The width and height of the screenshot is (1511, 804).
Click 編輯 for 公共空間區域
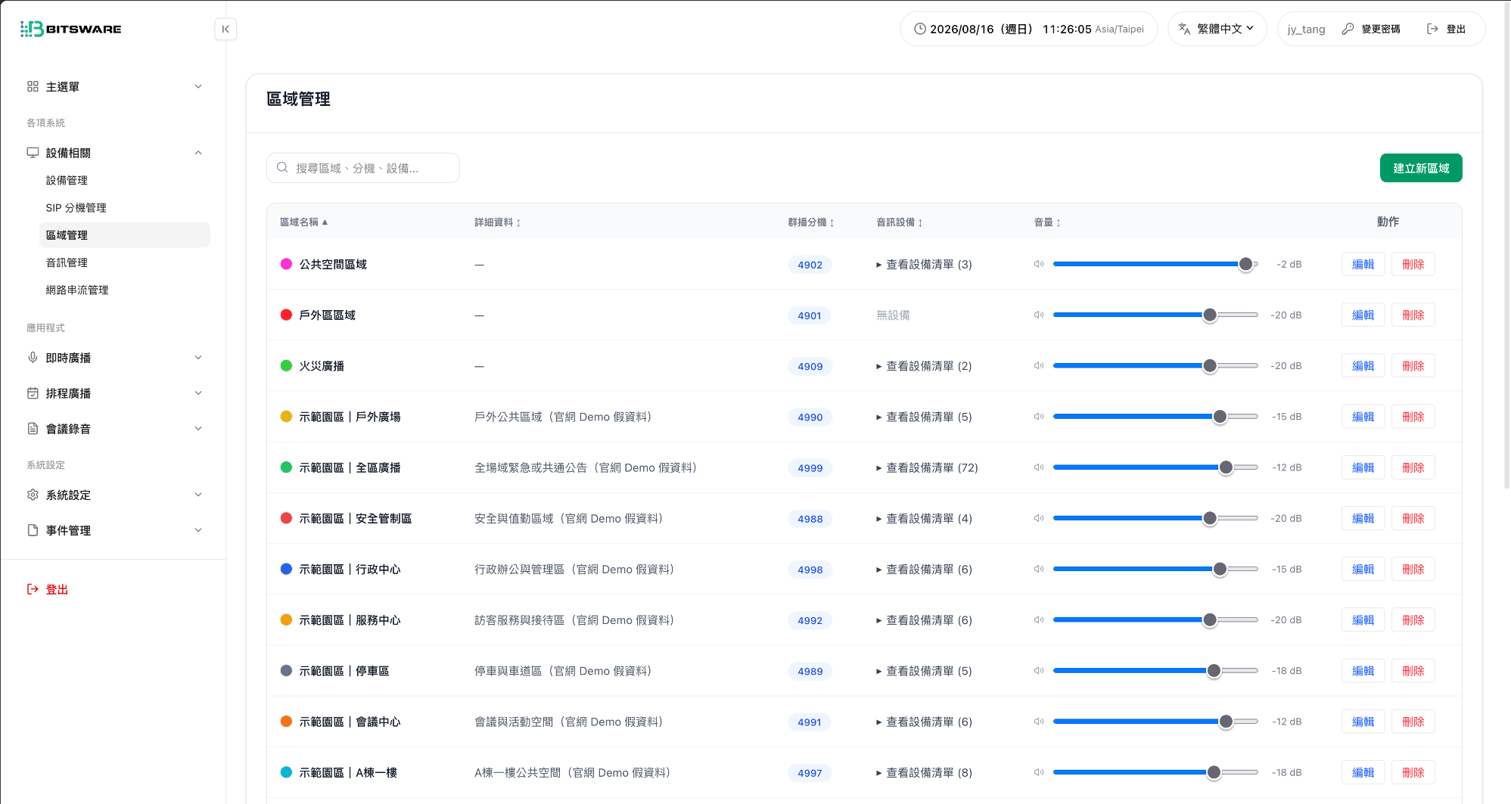1363,264
